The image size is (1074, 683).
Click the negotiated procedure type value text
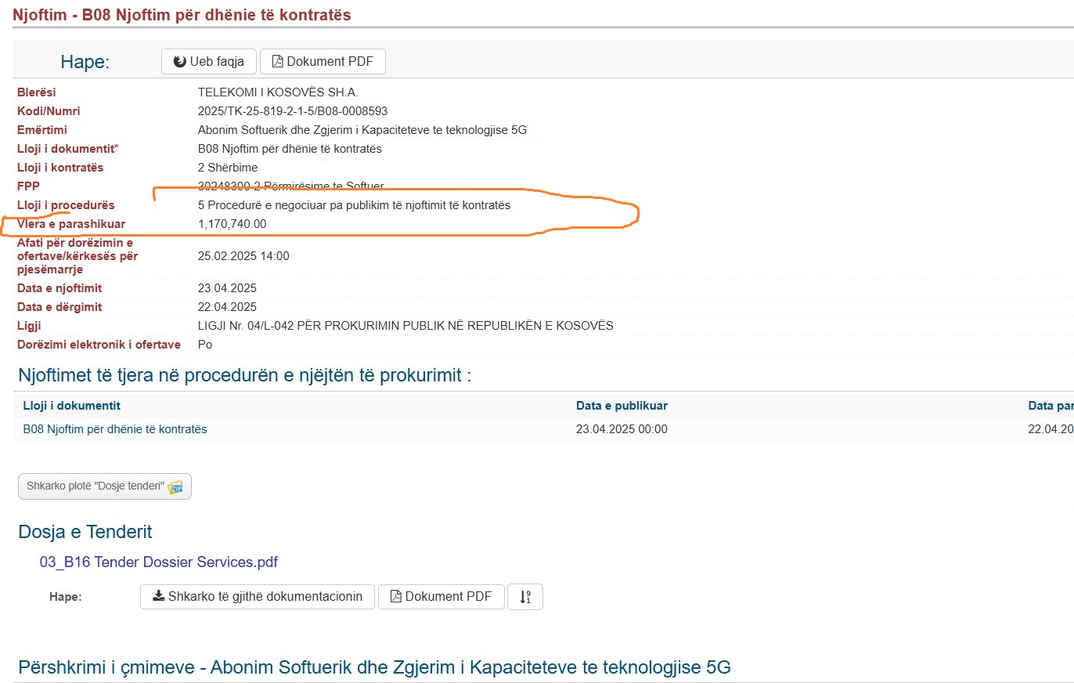354,205
